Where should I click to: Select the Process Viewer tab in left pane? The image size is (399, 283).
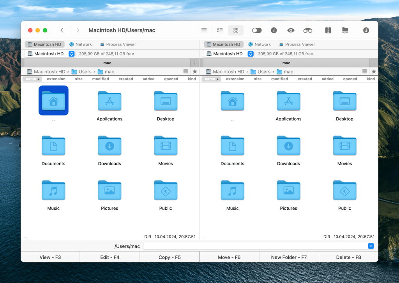118,44
